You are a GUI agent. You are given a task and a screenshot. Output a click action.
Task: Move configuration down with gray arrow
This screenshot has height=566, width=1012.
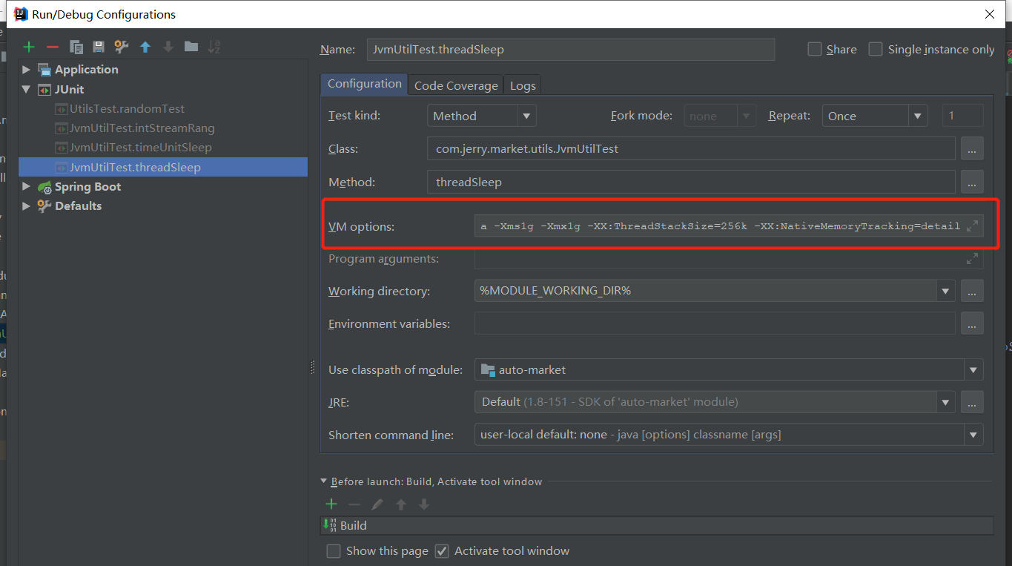tap(168, 47)
